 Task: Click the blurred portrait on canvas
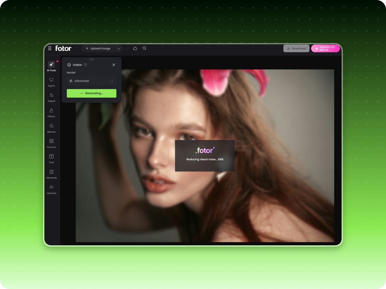coord(205,156)
